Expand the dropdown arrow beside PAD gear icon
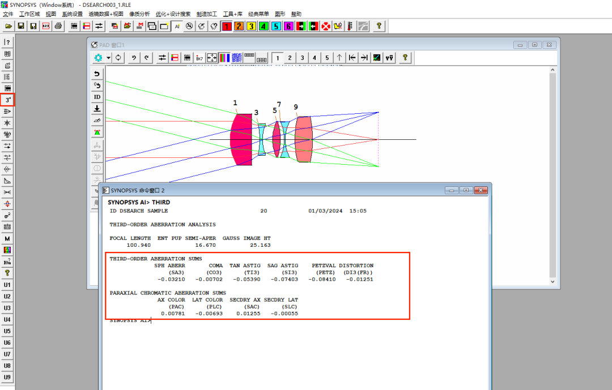612x390 pixels. [108, 58]
